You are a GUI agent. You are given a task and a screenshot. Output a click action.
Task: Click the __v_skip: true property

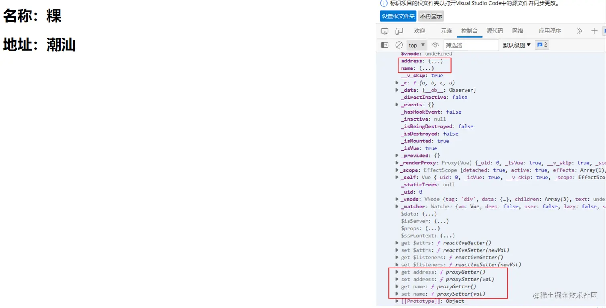click(422, 76)
